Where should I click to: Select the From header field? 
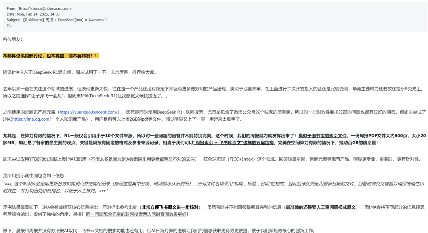(11, 8)
